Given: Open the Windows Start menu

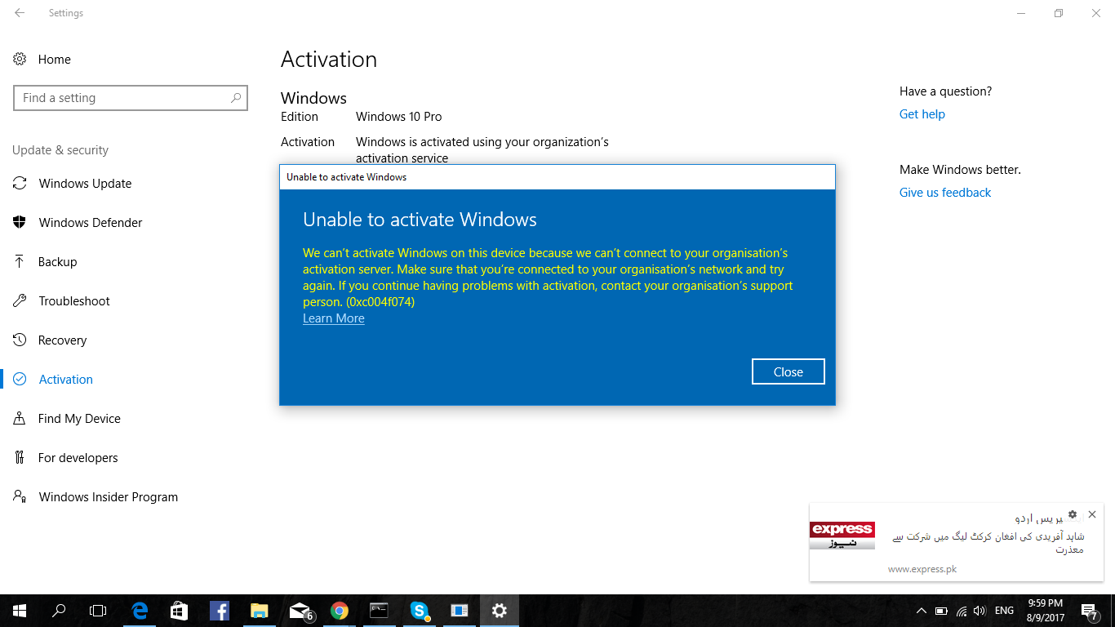Looking at the screenshot, I should [20, 611].
